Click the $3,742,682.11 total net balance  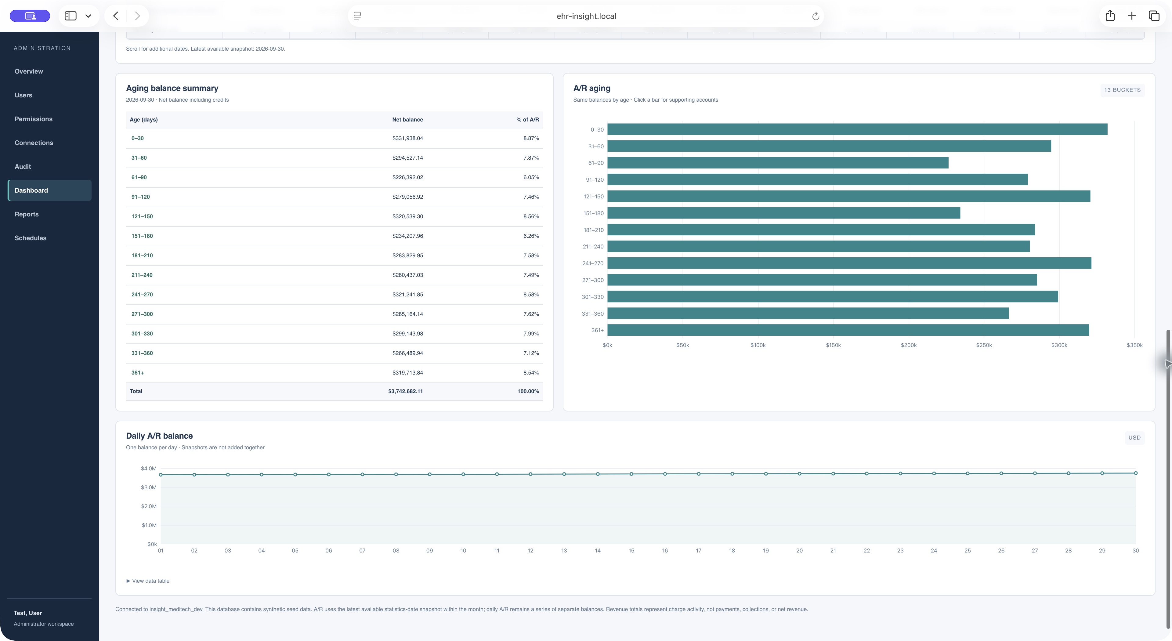[x=405, y=391]
